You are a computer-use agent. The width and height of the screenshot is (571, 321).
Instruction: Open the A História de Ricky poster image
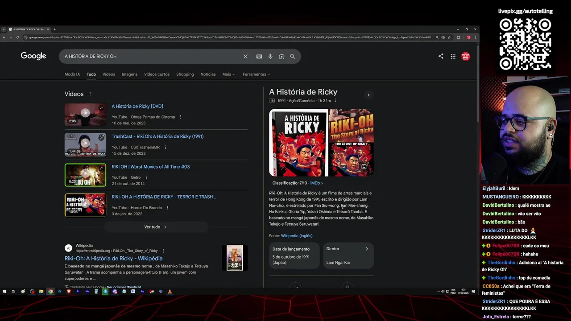coord(298,143)
